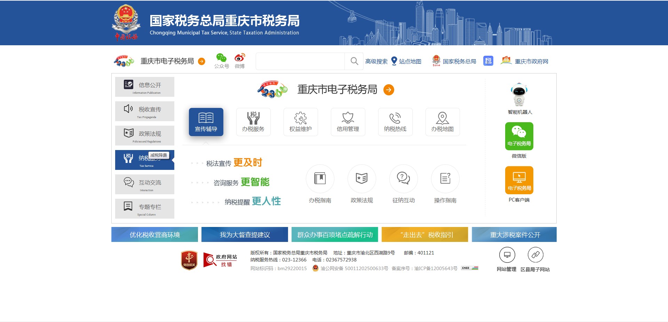Open the 权益维护 icon tile

pos(301,122)
